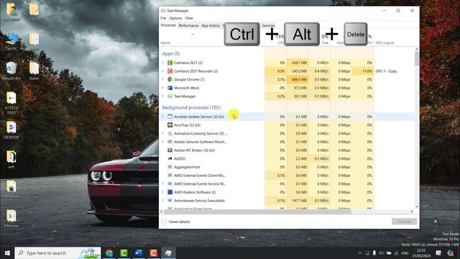Open the soft shortcut on desktop
Viewport: 460px width, 259px height.
11,160
